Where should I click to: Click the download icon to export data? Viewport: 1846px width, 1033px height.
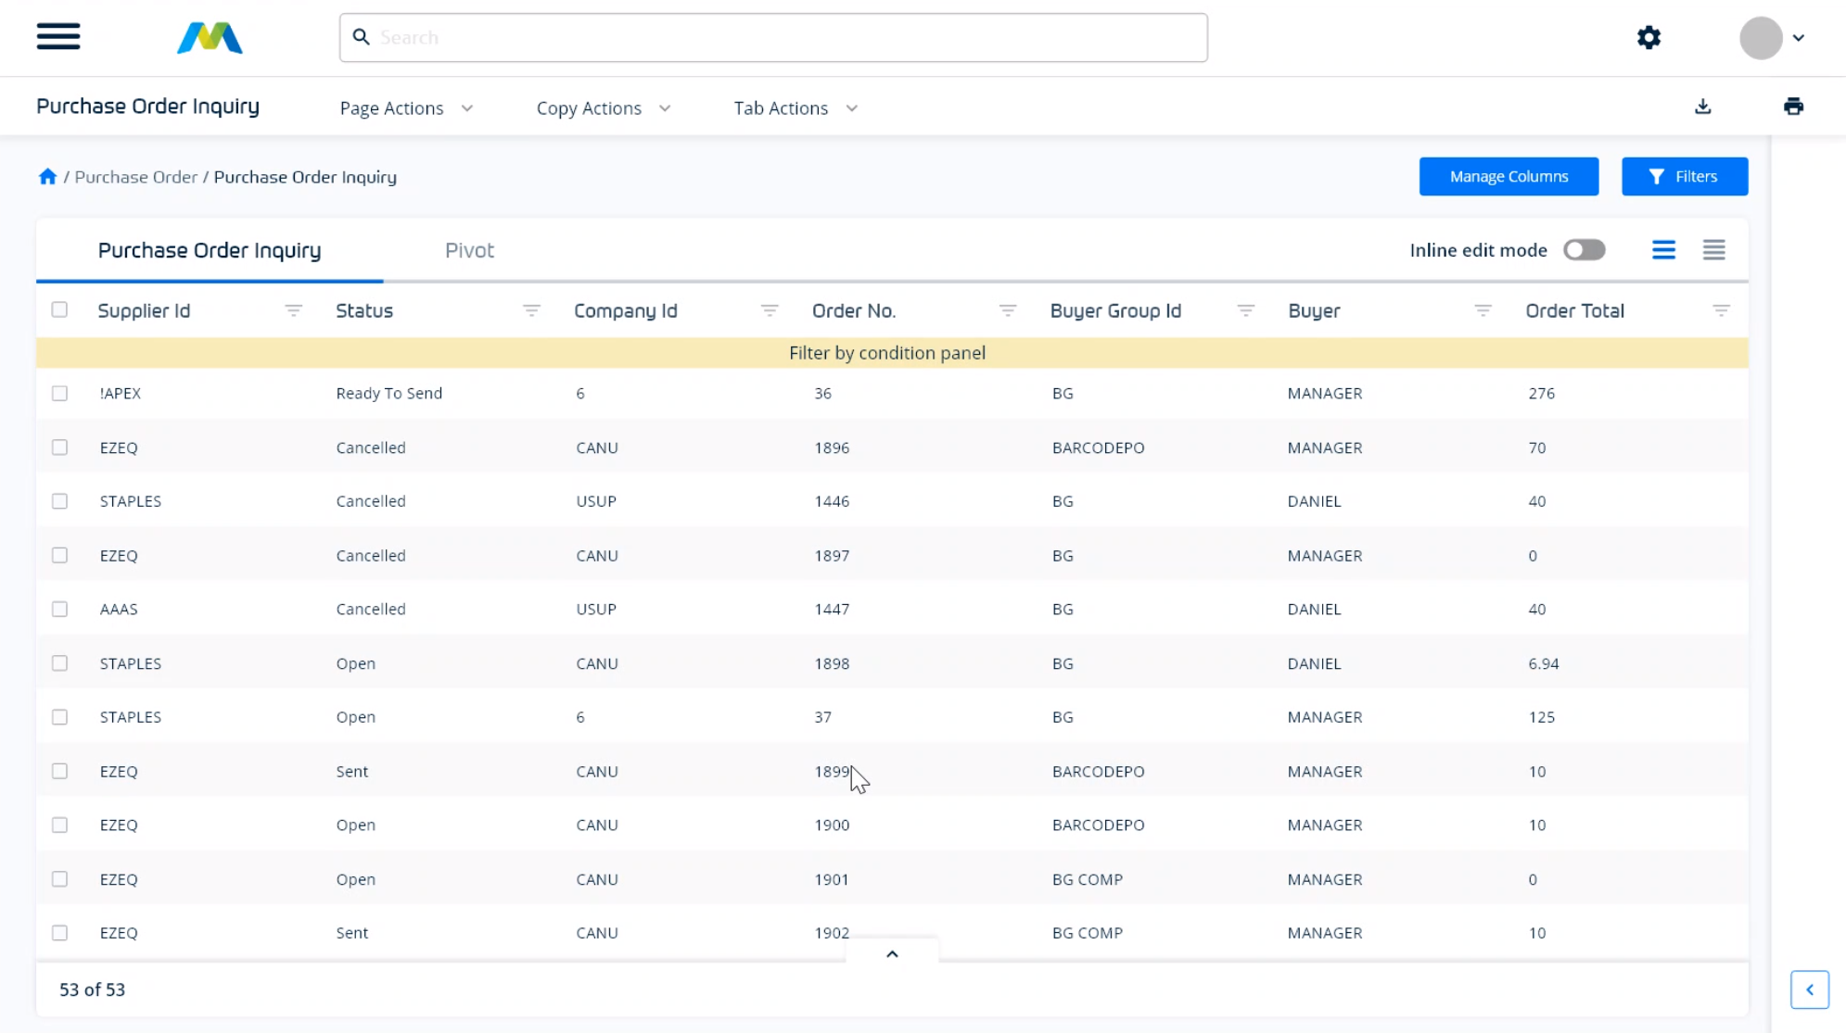[x=1702, y=107]
